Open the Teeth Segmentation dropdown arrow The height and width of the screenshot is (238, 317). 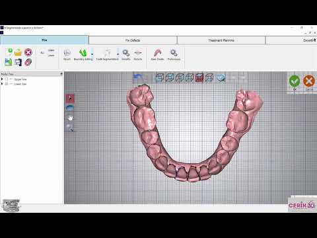click(118, 54)
